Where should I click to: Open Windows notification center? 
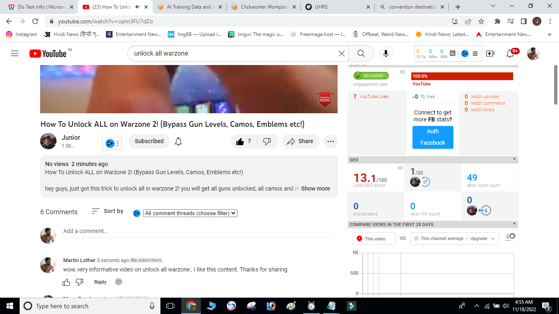[546, 306]
